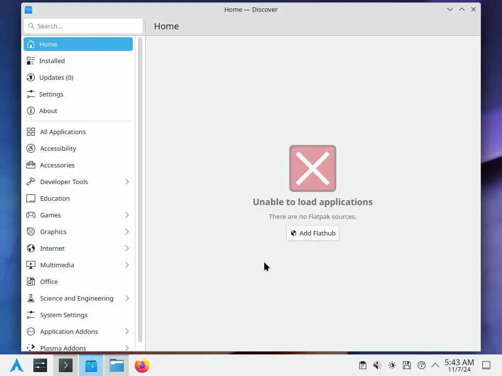Open the Accessories category
The image size is (502, 376).
tap(78, 165)
